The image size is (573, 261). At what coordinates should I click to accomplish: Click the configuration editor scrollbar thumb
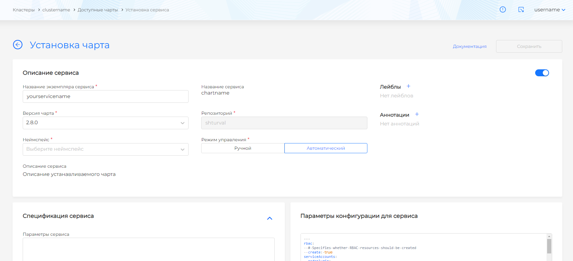(549, 246)
